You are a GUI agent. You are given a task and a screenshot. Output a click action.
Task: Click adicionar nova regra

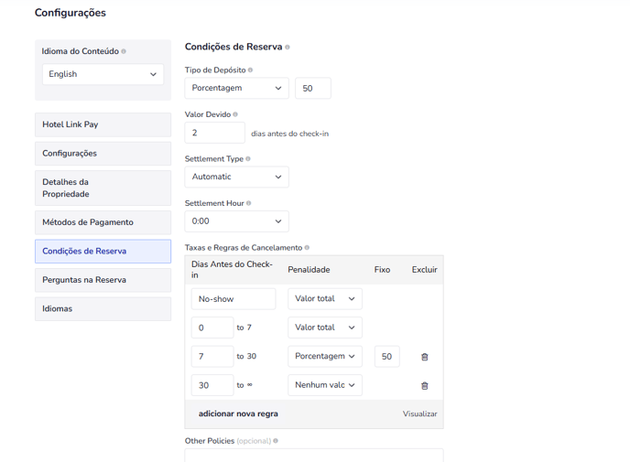coord(238,414)
